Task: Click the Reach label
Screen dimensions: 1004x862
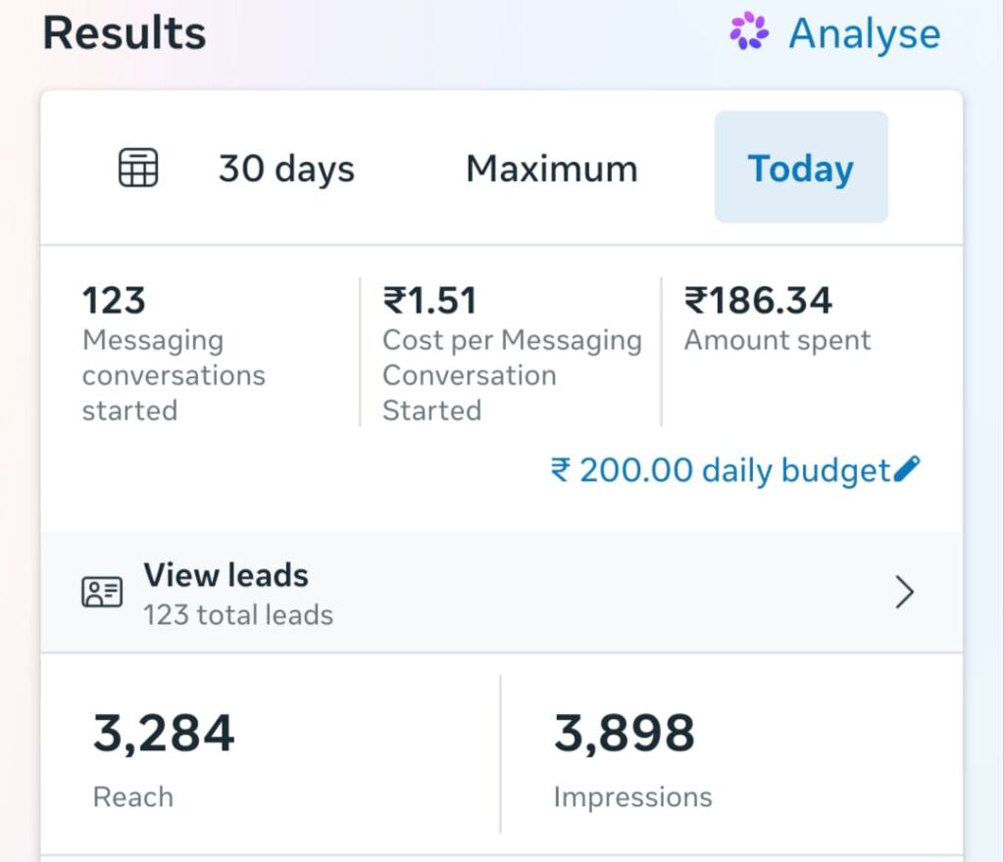Action: tap(133, 797)
